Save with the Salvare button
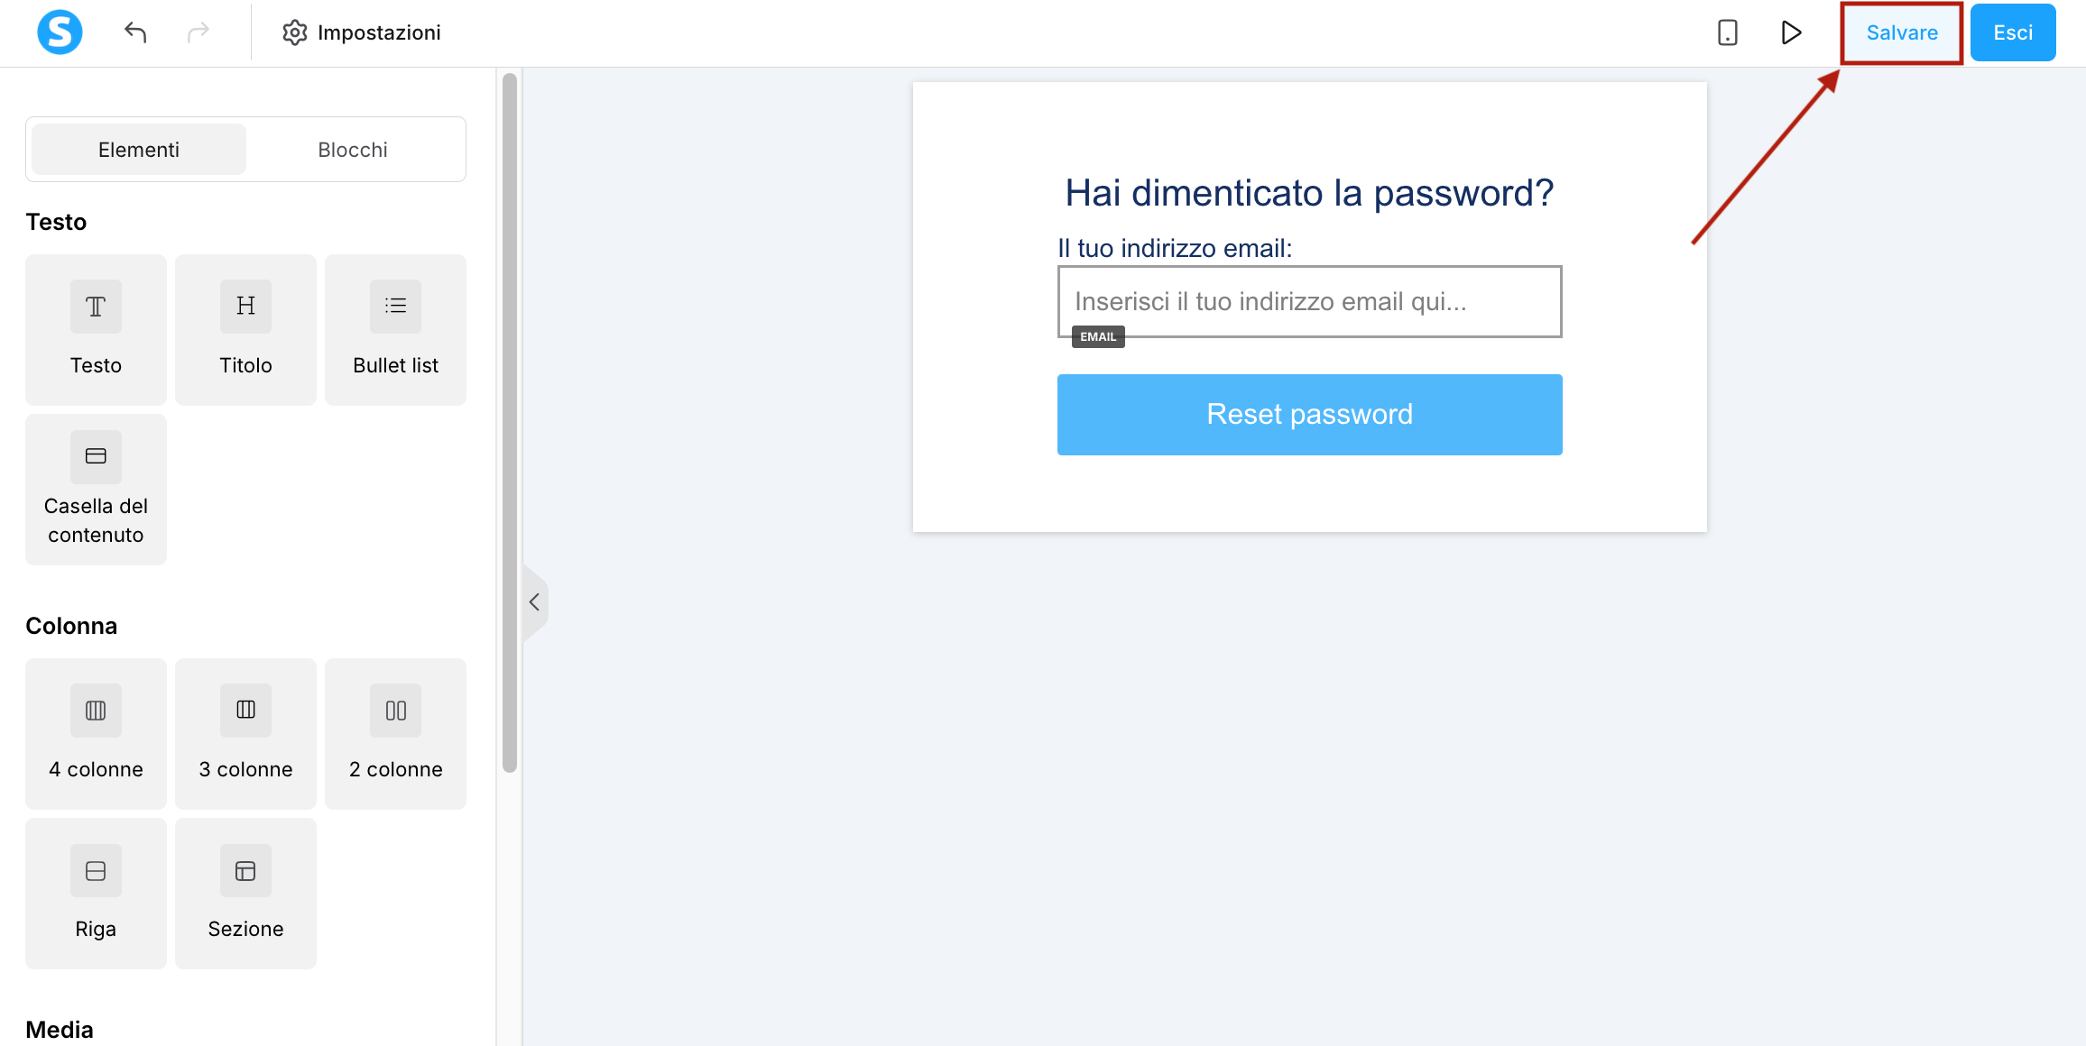 (1902, 32)
